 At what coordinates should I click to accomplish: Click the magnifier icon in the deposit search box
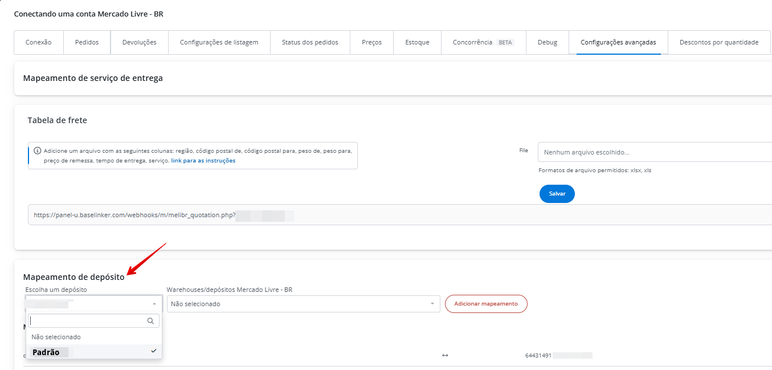click(x=150, y=321)
